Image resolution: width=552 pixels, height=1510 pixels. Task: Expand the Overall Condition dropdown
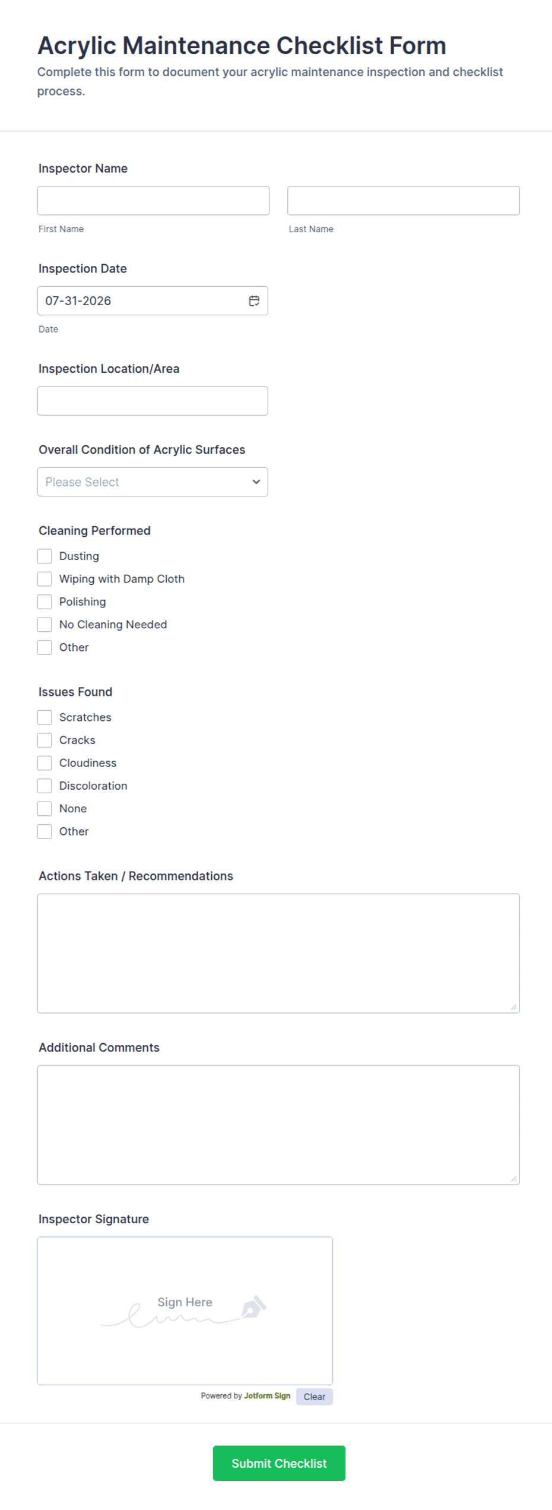(153, 482)
